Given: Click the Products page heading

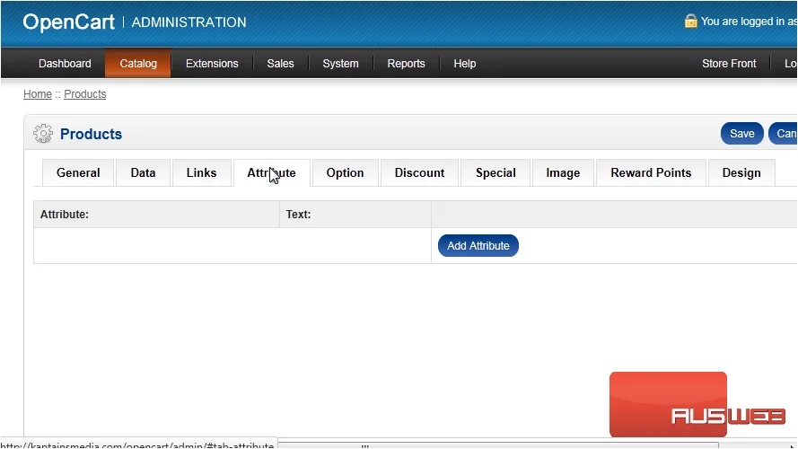Looking at the screenshot, I should (x=91, y=134).
